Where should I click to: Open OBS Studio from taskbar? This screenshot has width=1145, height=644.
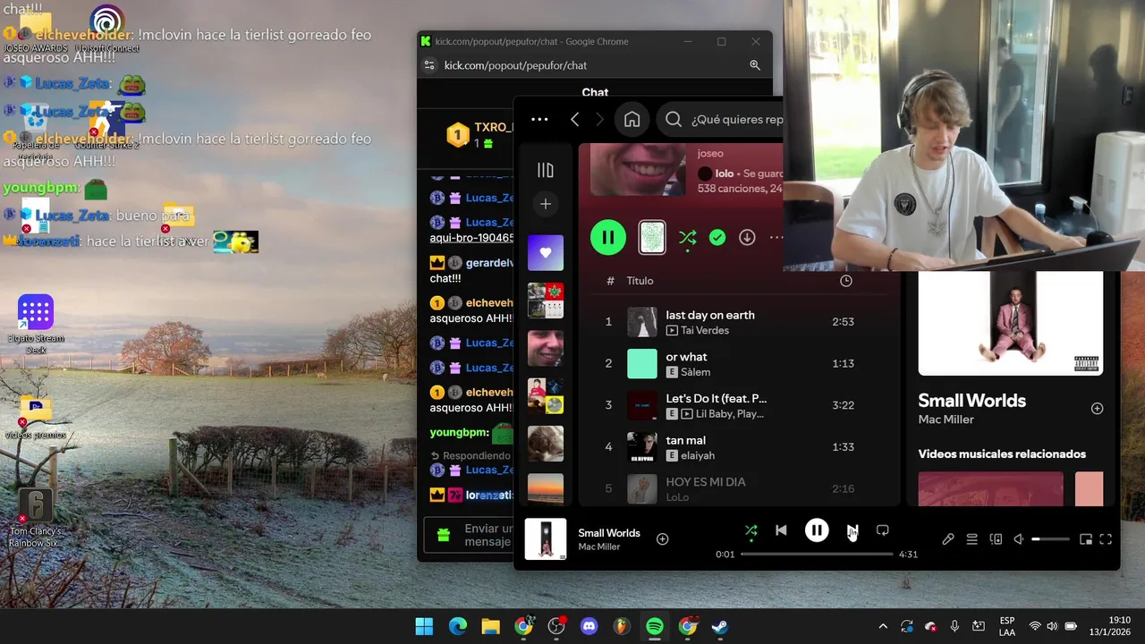556,626
